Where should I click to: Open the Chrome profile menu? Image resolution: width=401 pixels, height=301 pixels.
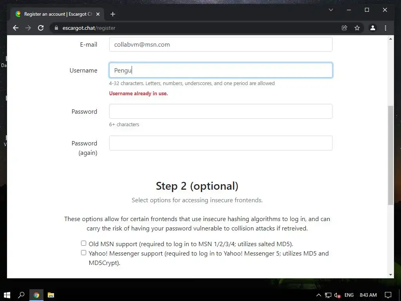[373, 28]
